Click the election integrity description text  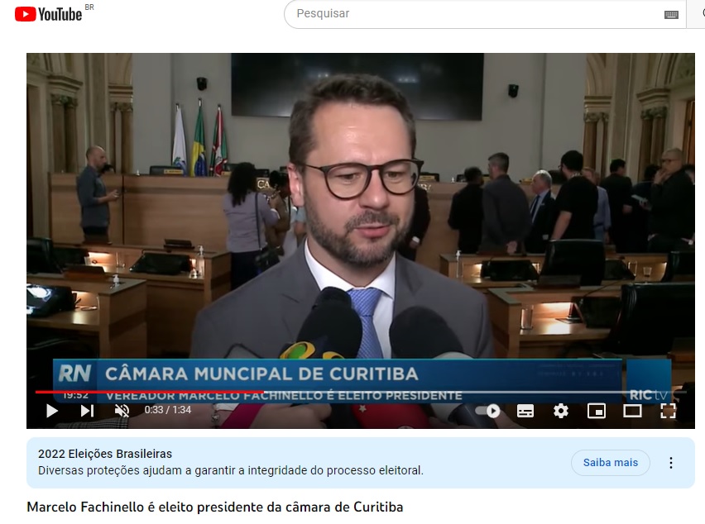point(231,470)
